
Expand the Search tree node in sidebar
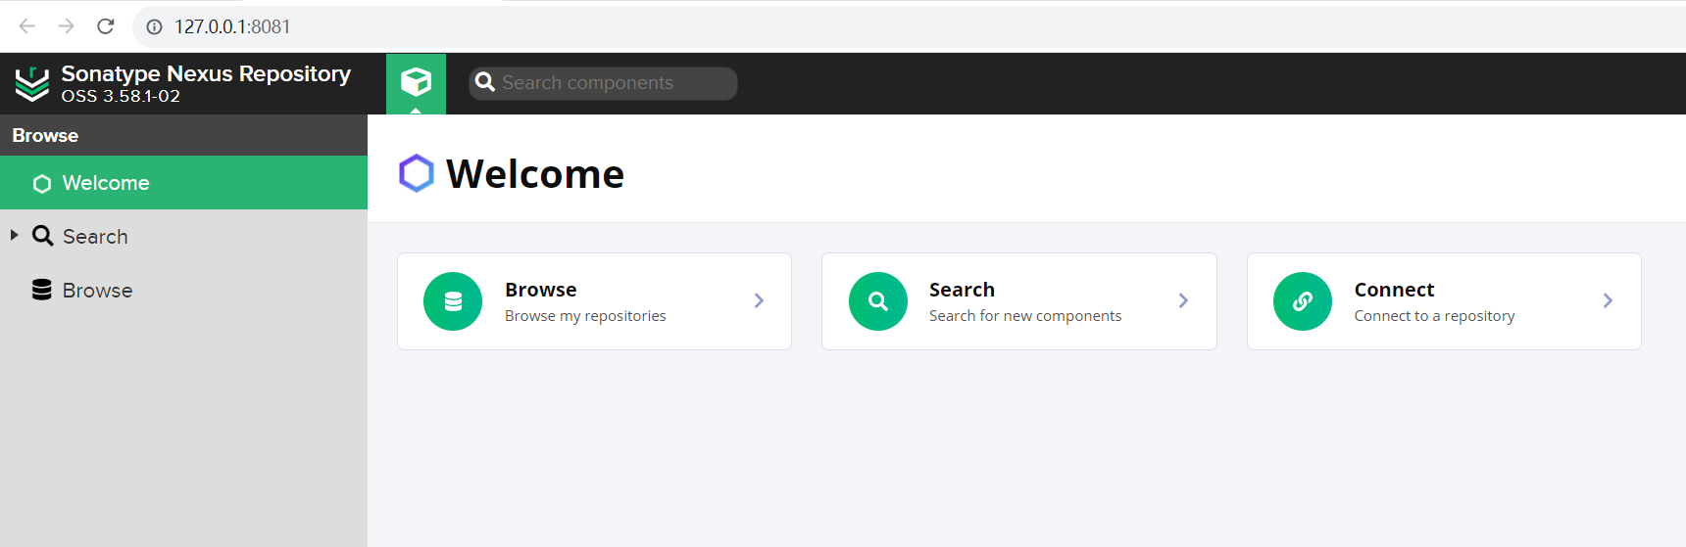[x=15, y=236]
